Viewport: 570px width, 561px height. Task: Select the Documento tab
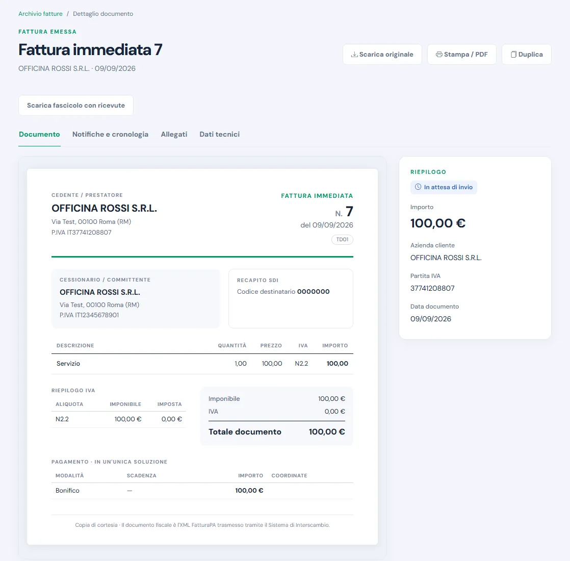coord(39,135)
